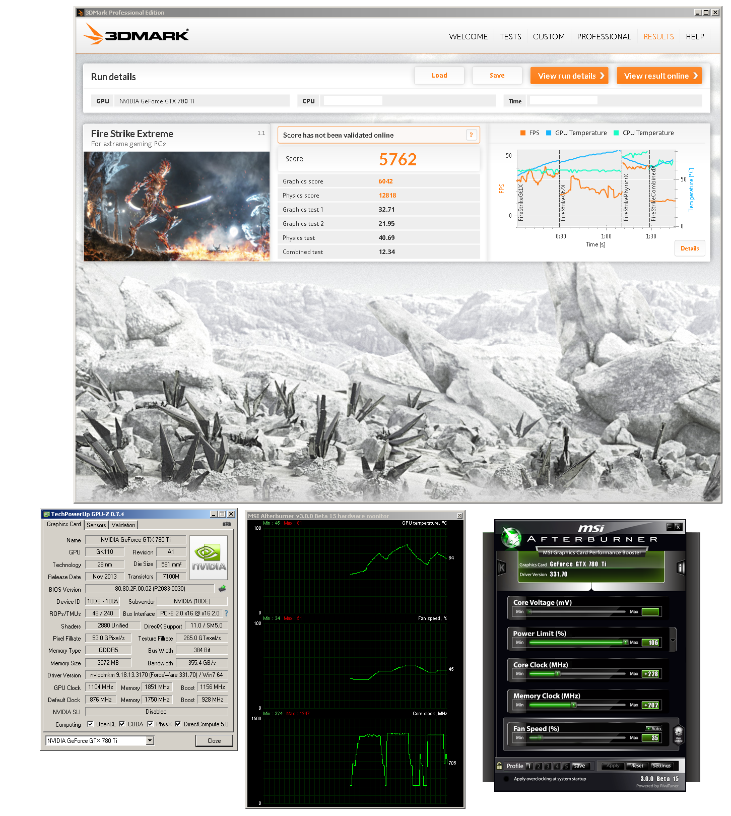Screen dimensions: 731x816
Task: Minimize the MSI Afterburner window
Action: pos(670,527)
